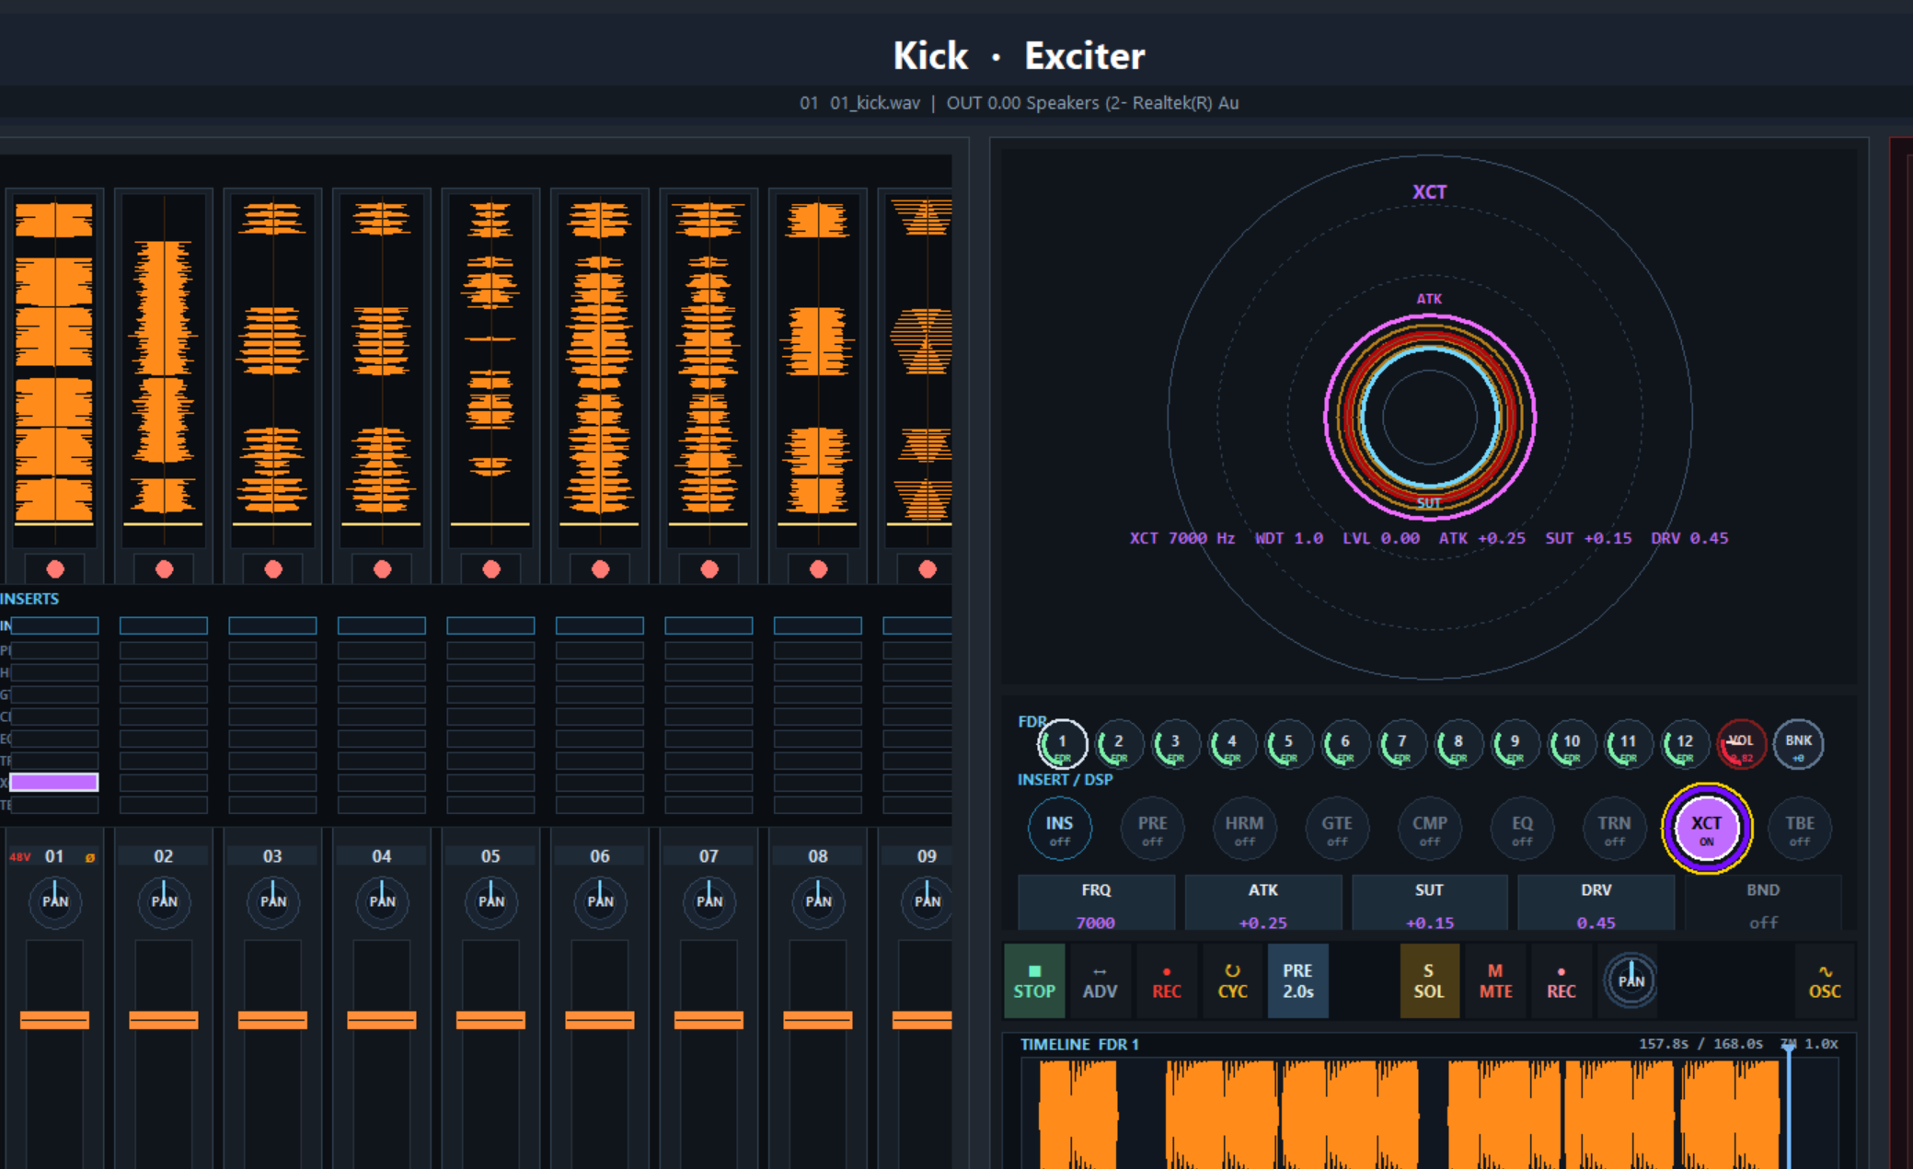Image resolution: width=1913 pixels, height=1169 pixels.
Task: Click the BNK bank knob
Action: [1798, 744]
